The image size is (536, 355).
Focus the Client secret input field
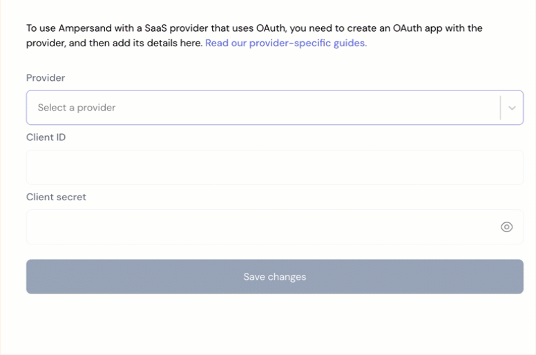275,227
